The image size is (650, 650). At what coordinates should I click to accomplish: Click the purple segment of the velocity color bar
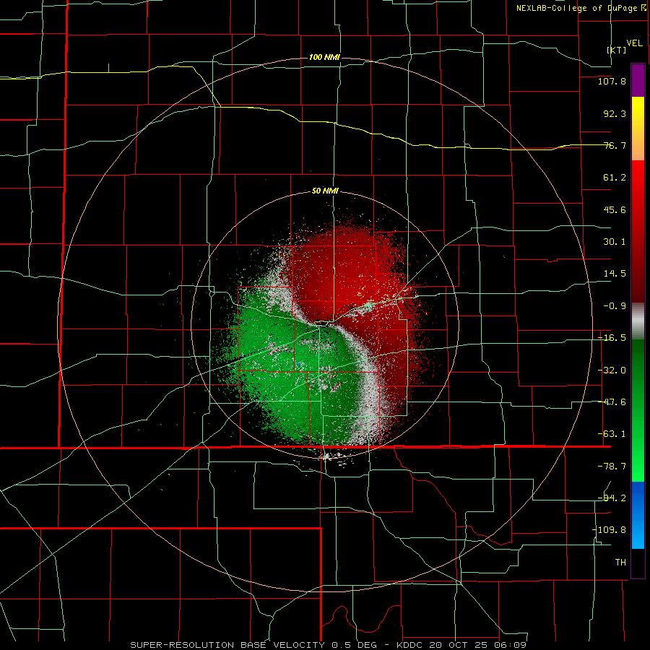point(638,80)
